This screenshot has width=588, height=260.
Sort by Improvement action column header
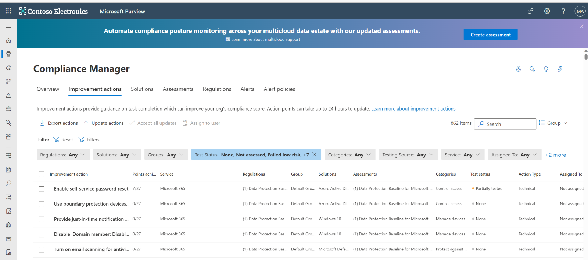coord(69,174)
